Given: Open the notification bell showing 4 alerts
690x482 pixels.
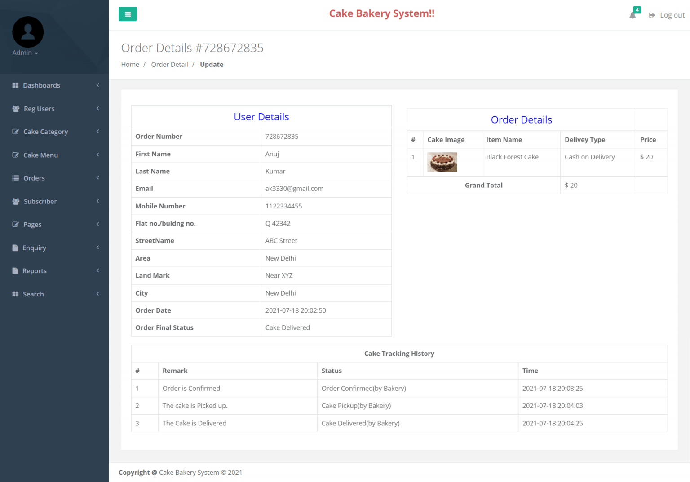Looking at the screenshot, I should point(633,15).
